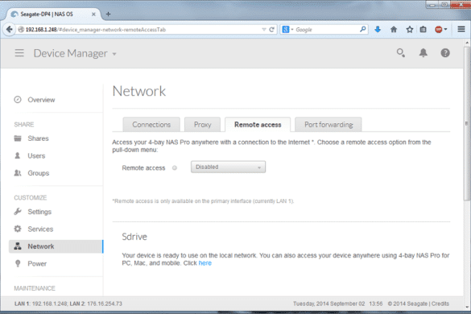Open the address bar history dropdown arrow
This screenshot has width=471, height=314.
point(264,30)
